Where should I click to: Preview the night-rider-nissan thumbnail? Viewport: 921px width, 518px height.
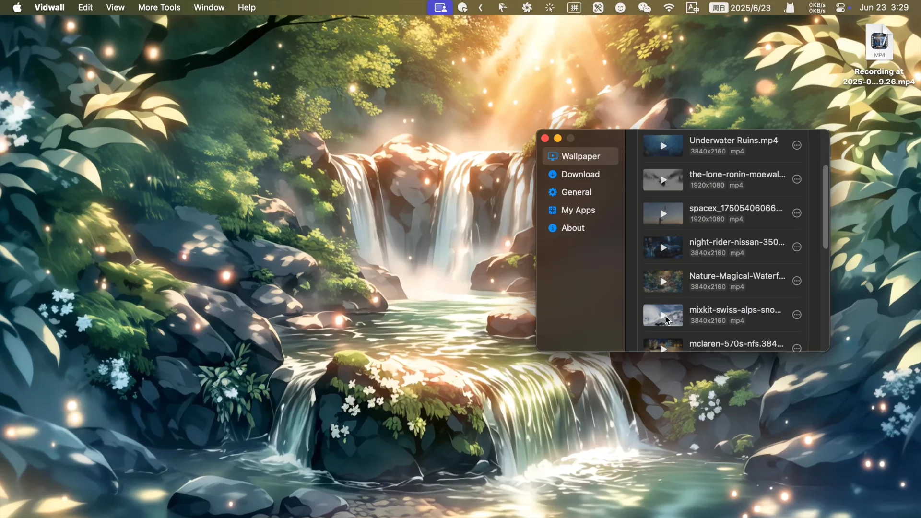(663, 247)
